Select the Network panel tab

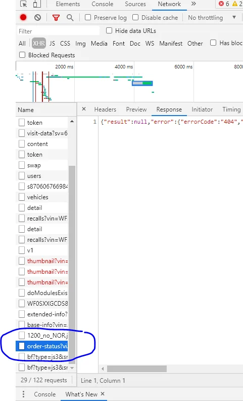169,4
